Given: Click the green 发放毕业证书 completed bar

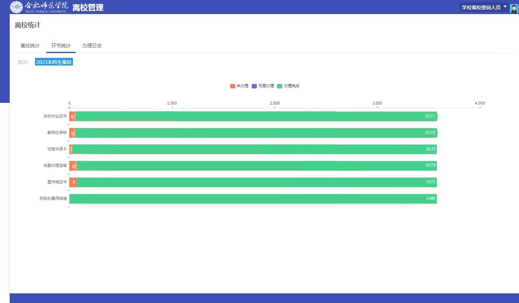Looking at the screenshot, I should click(254, 117).
